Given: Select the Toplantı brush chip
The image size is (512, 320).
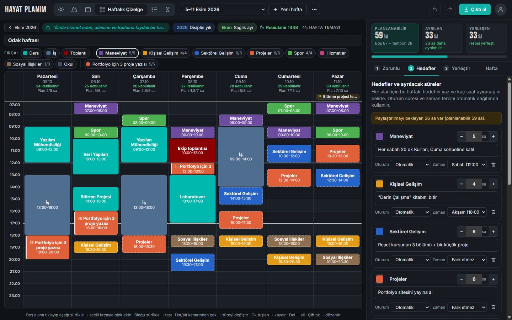Looking at the screenshot, I should click(75, 53).
